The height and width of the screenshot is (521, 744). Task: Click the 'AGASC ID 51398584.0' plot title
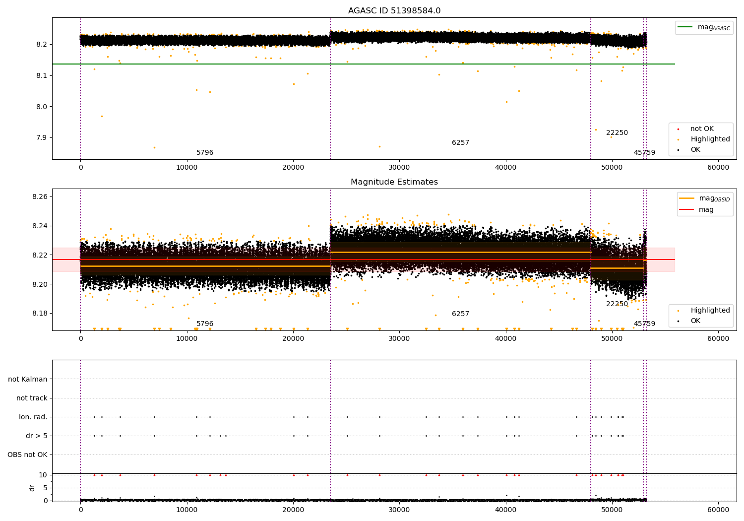[x=394, y=11]
